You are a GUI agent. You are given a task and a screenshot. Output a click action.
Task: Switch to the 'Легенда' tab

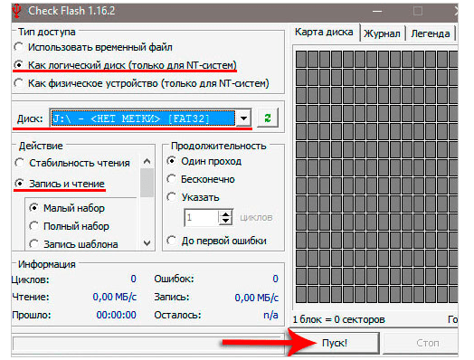431,33
